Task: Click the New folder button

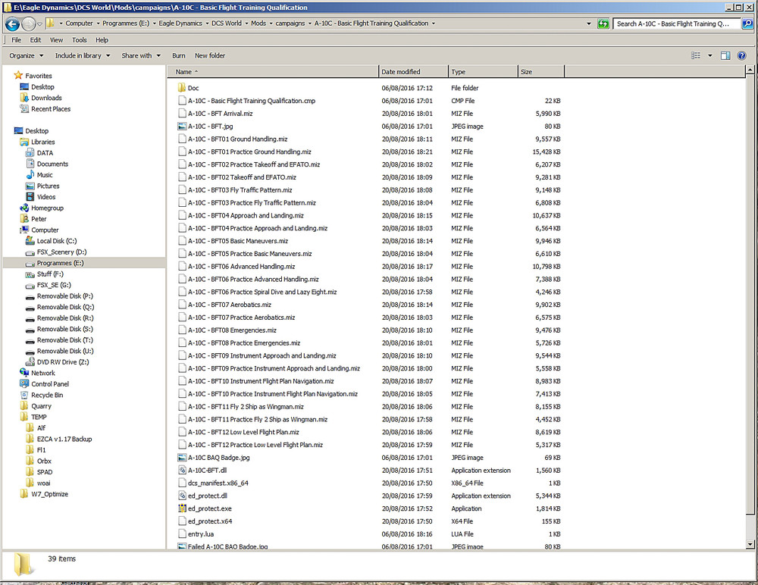Action: 210,55
